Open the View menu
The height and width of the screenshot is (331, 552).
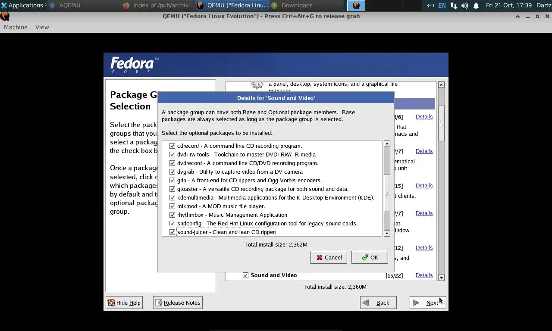[x=42, y=27]
